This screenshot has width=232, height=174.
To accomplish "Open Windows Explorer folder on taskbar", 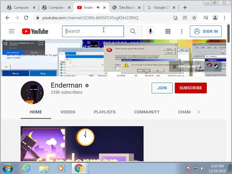I will [x=44, y=168].
